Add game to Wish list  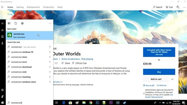(x=162, y=85)
